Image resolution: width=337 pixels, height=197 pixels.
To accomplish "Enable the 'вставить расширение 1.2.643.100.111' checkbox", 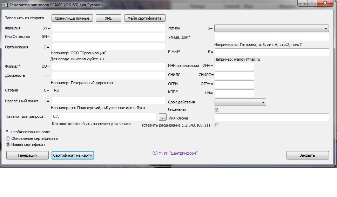I will 217,125.
